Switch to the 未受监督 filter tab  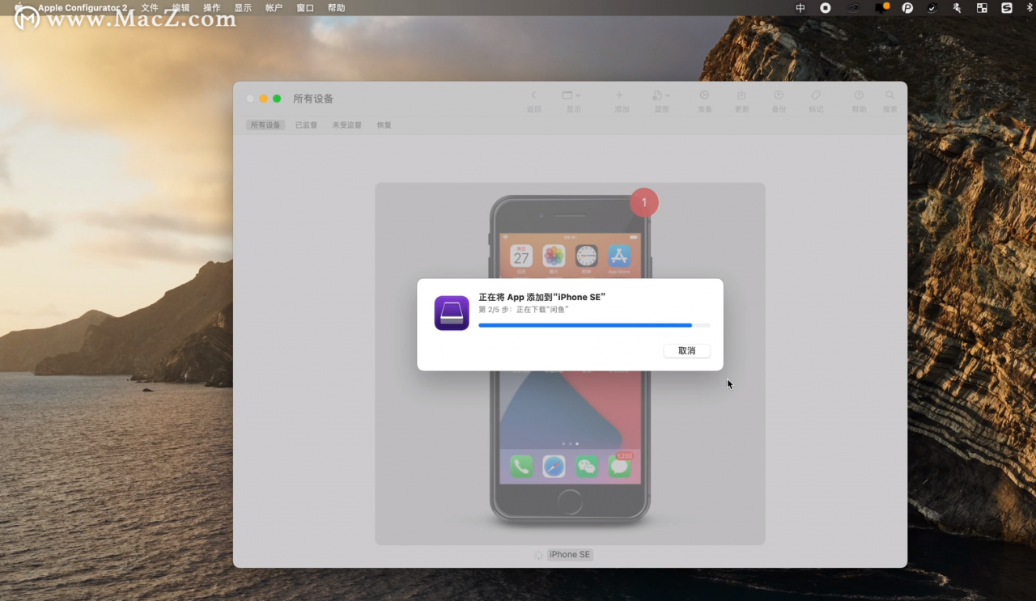[346, 125]
